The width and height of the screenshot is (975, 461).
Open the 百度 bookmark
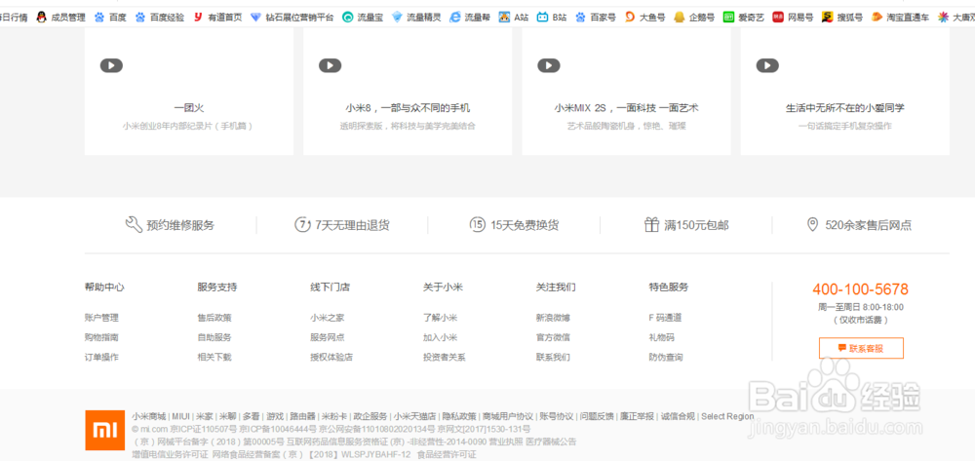pos(110,18)
